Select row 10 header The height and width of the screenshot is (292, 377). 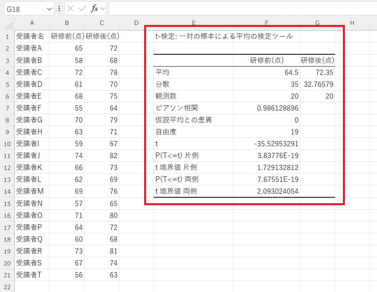click(7, 144)
